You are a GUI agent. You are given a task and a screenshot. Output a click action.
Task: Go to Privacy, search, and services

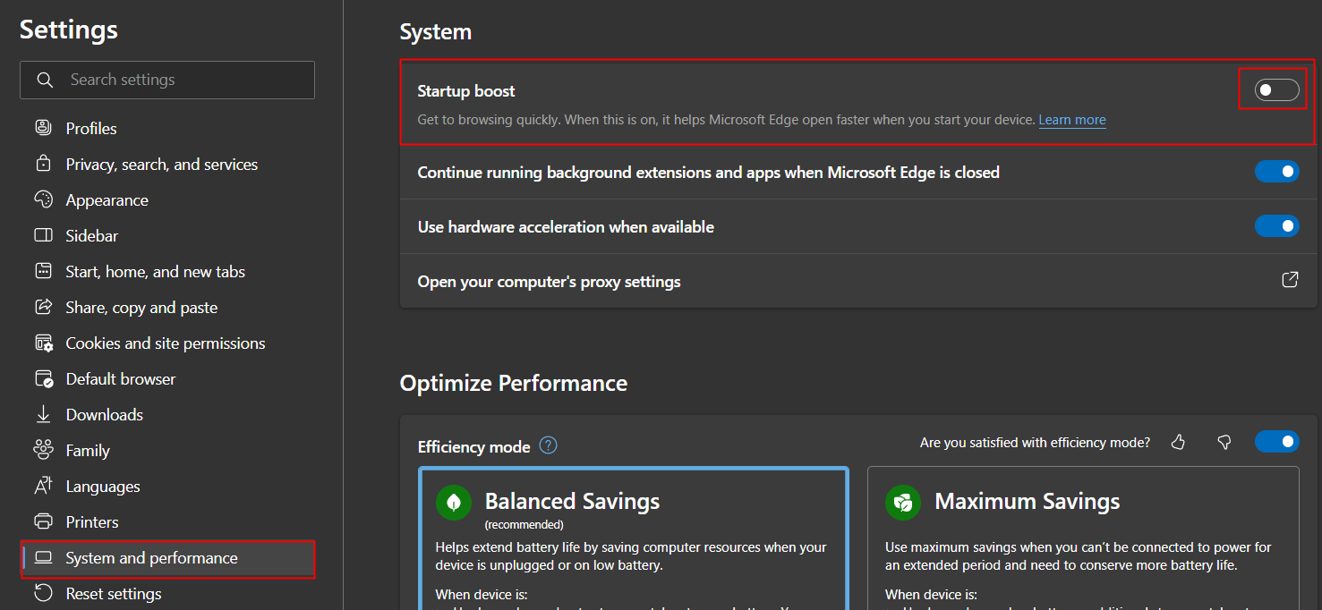pos(167,164)
